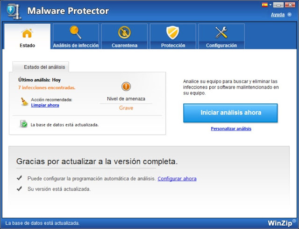Image resolution: width=299 pixels, height=229 pixels.
Task: Click the Spanish flag language icon
Action: [x=265, y=5]
